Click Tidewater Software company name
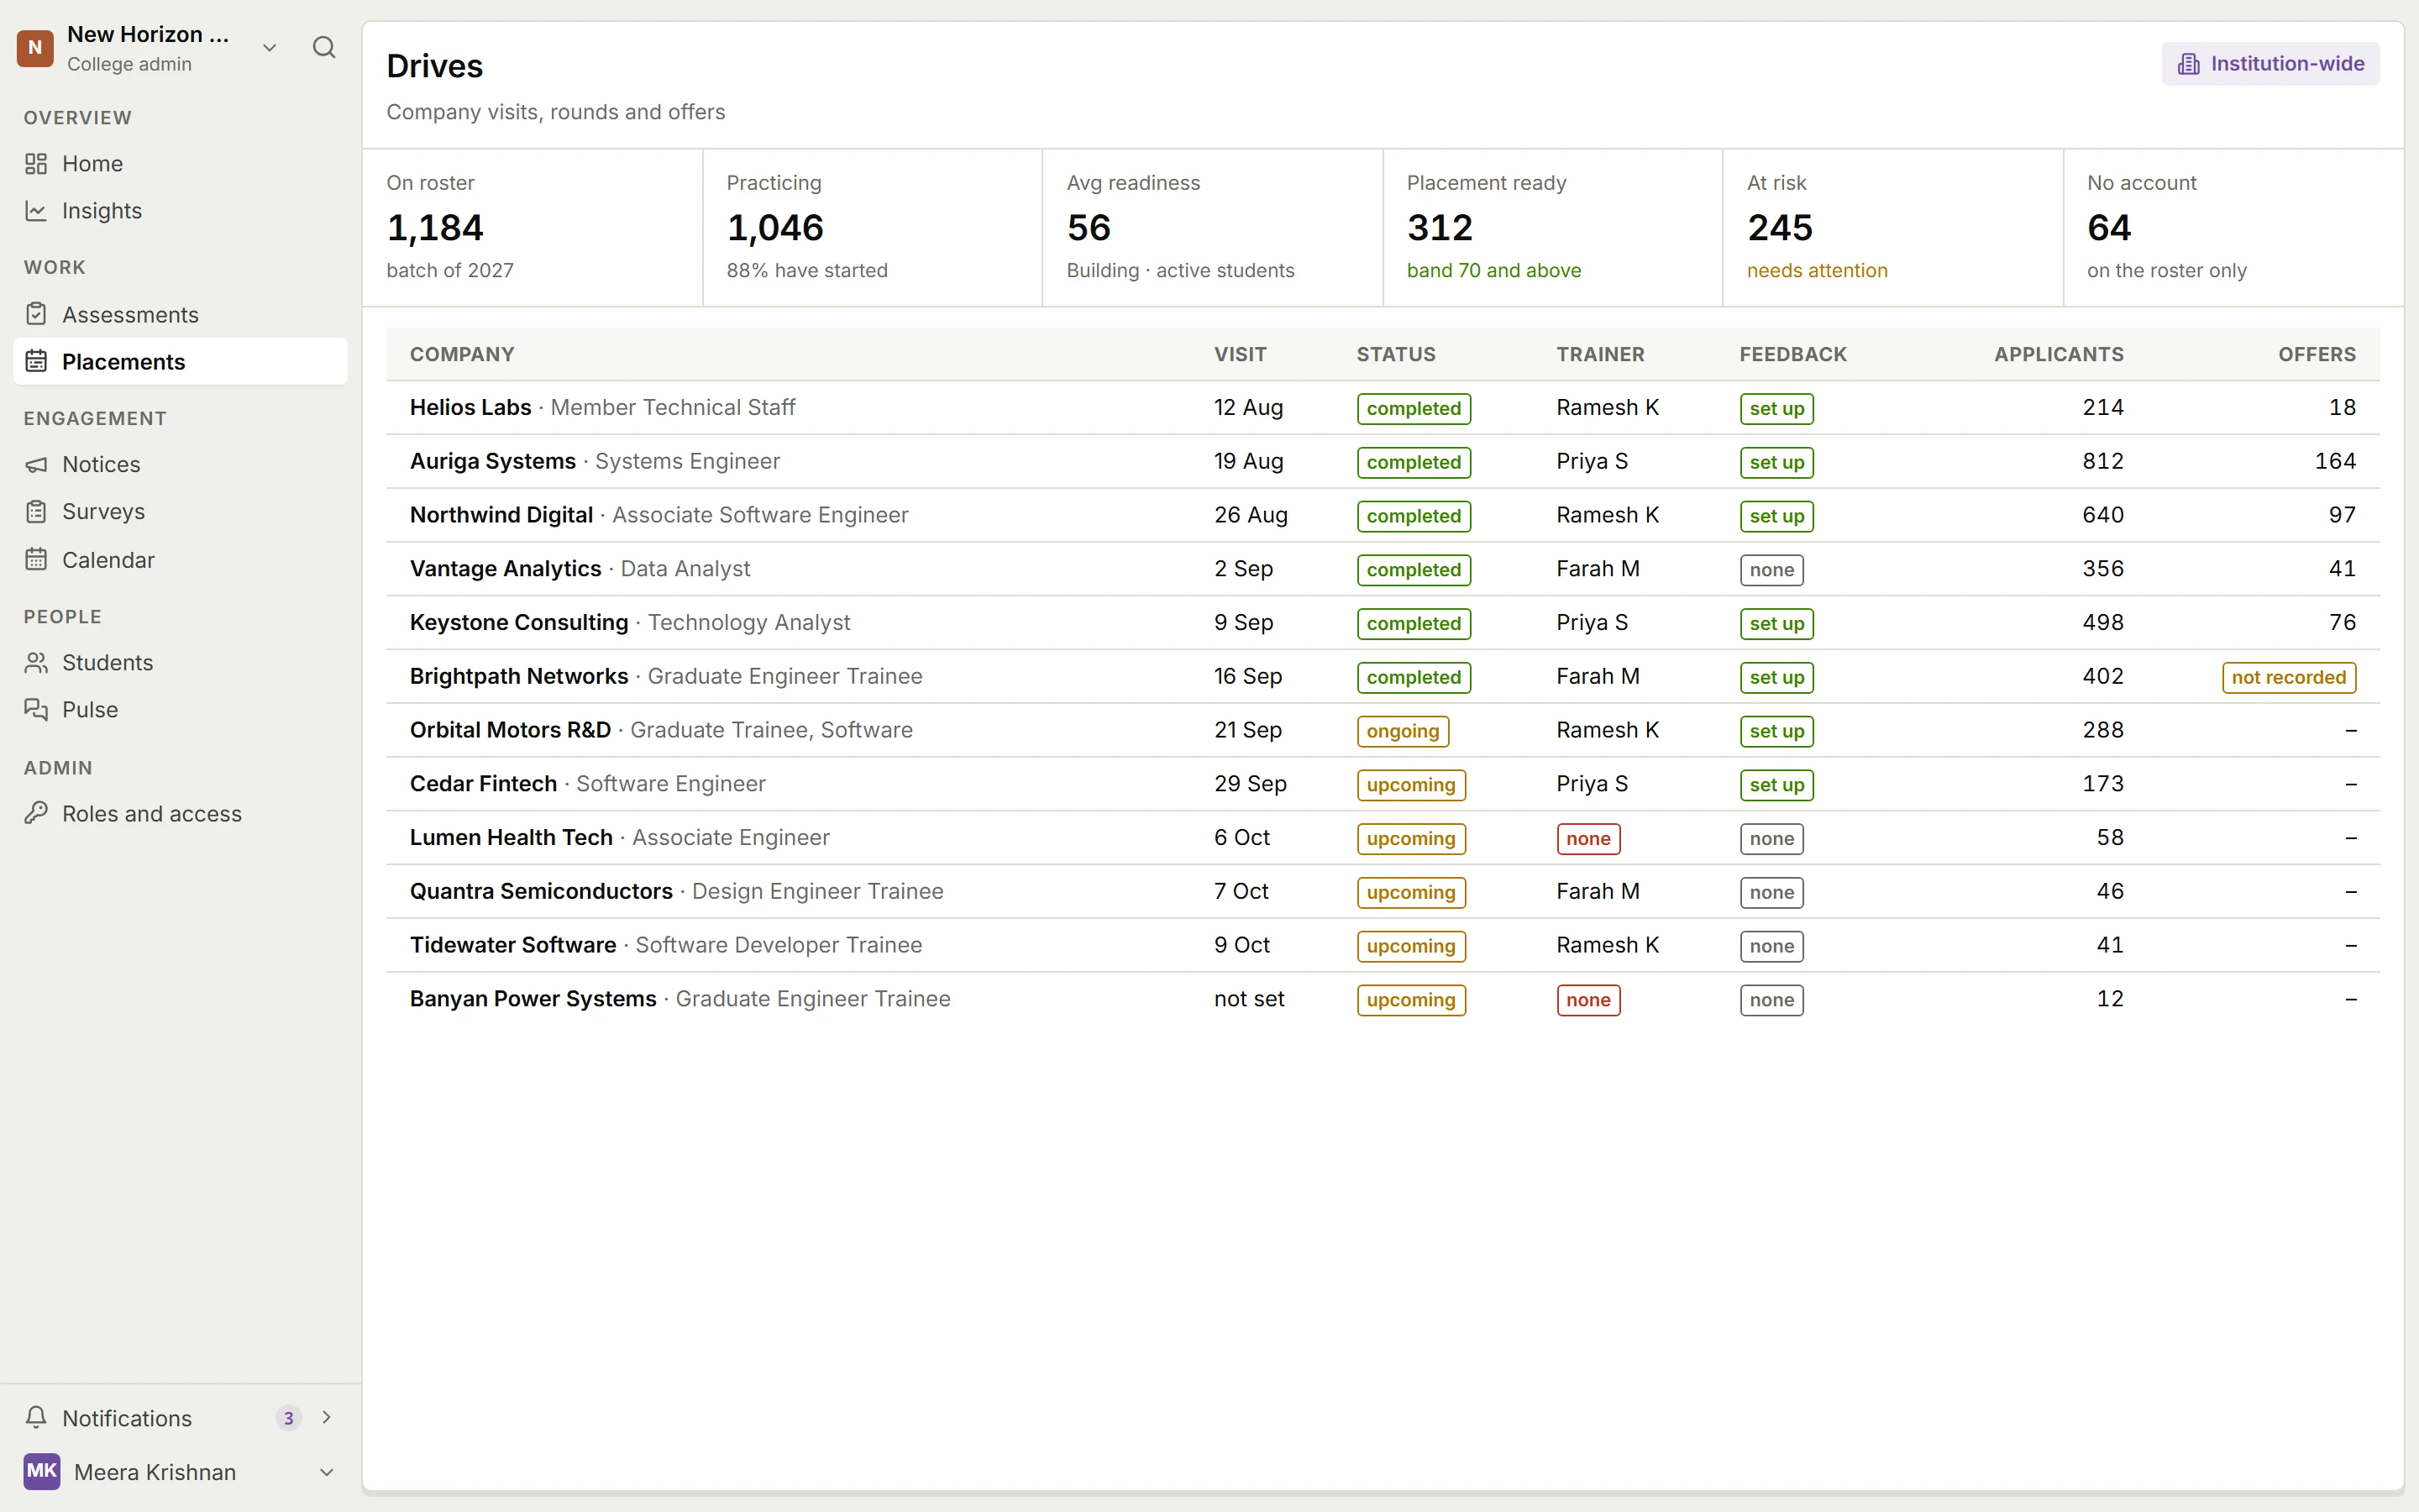 (x=513, y=945)
